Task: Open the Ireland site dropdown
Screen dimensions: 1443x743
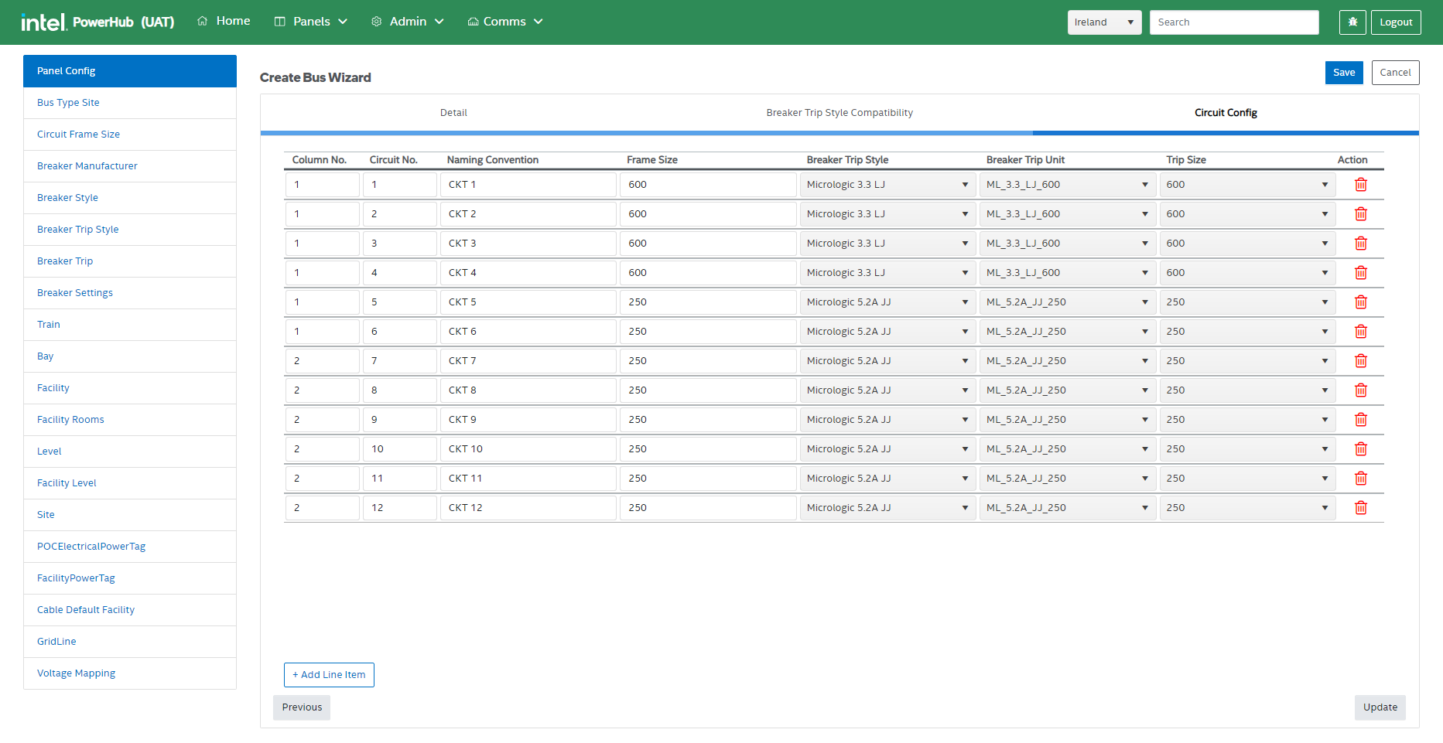Action: click(1103, 22)
